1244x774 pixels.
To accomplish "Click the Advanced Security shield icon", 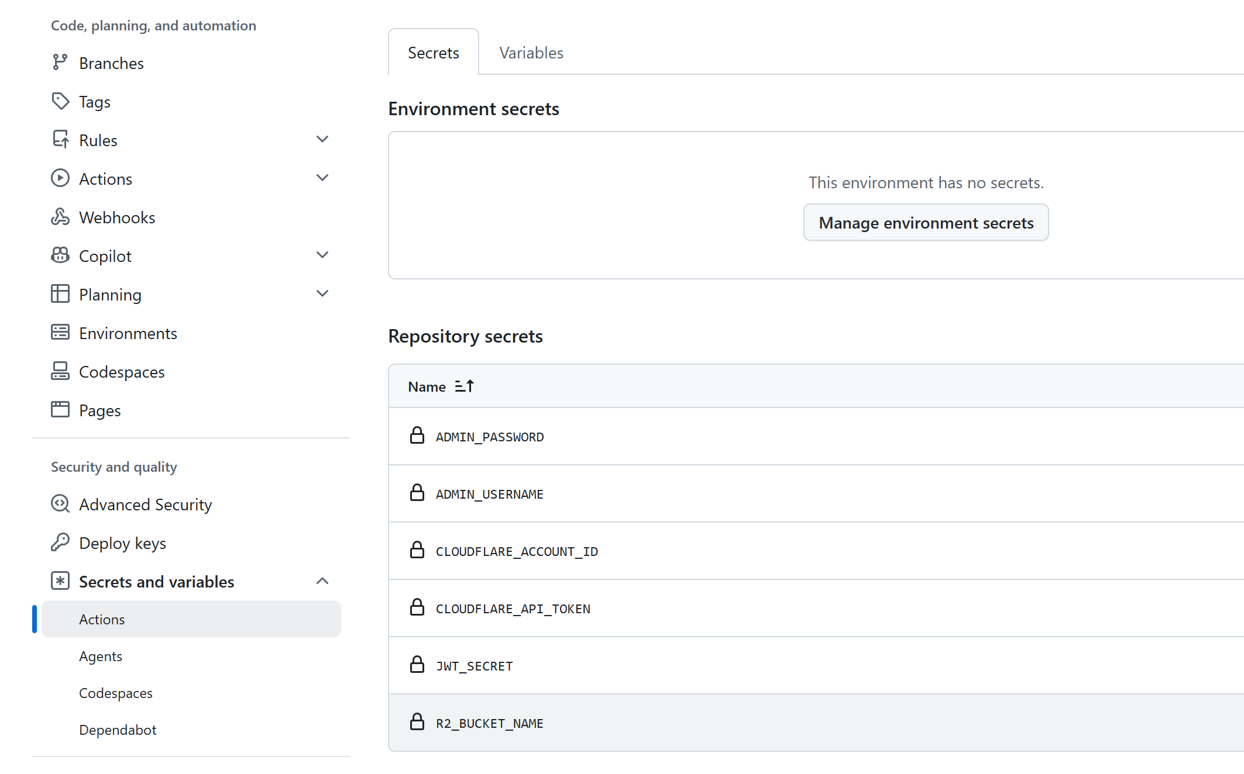I will 60,504.
